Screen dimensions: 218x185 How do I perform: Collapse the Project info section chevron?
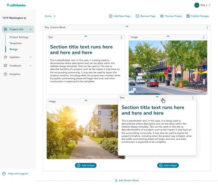pyautogui.click(x=31, y=29)
